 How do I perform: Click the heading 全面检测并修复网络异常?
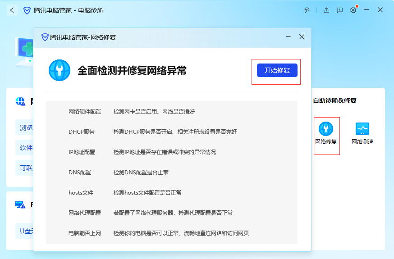coord(132,71)
